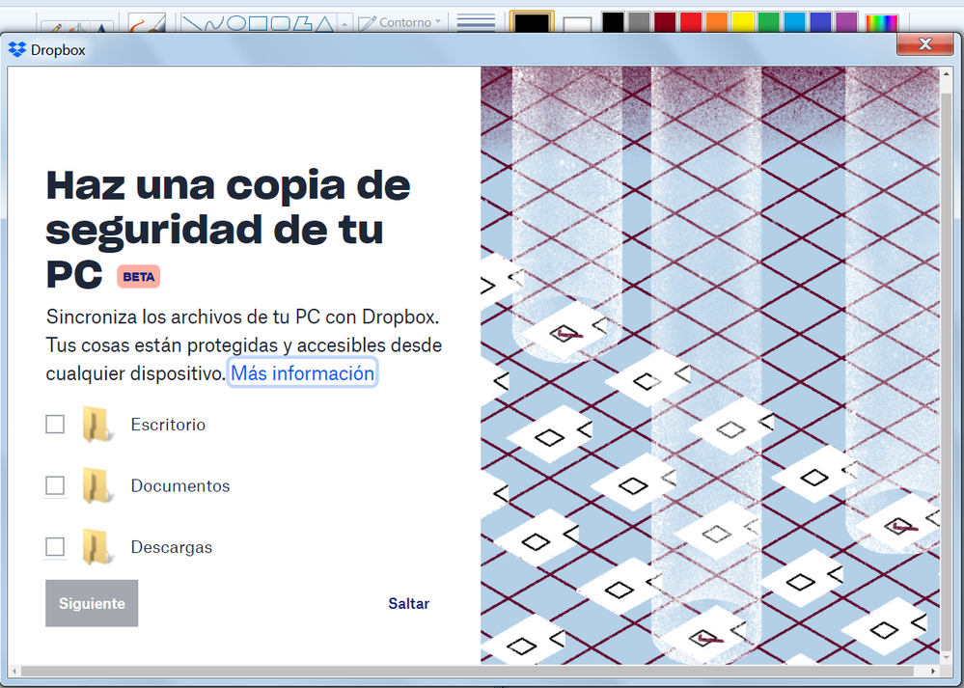This screenshot has height=688, width=964.
Task: Pick the yellow color swatch
Action: coord(743,23)
